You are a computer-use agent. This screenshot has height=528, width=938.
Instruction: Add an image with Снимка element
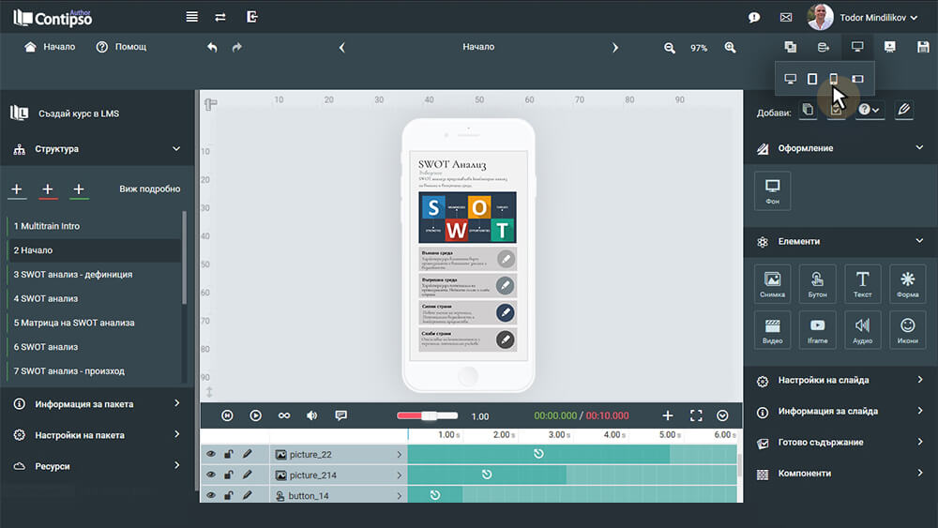coord(772,283)
